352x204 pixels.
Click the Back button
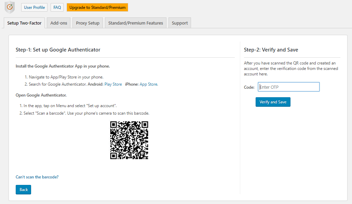click(23, 190)
